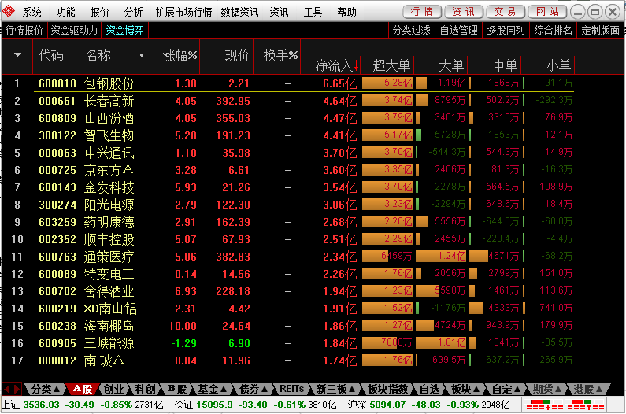Open the 系统 menu
This screenshot has height=414, width=626.
tap(32, 12)
